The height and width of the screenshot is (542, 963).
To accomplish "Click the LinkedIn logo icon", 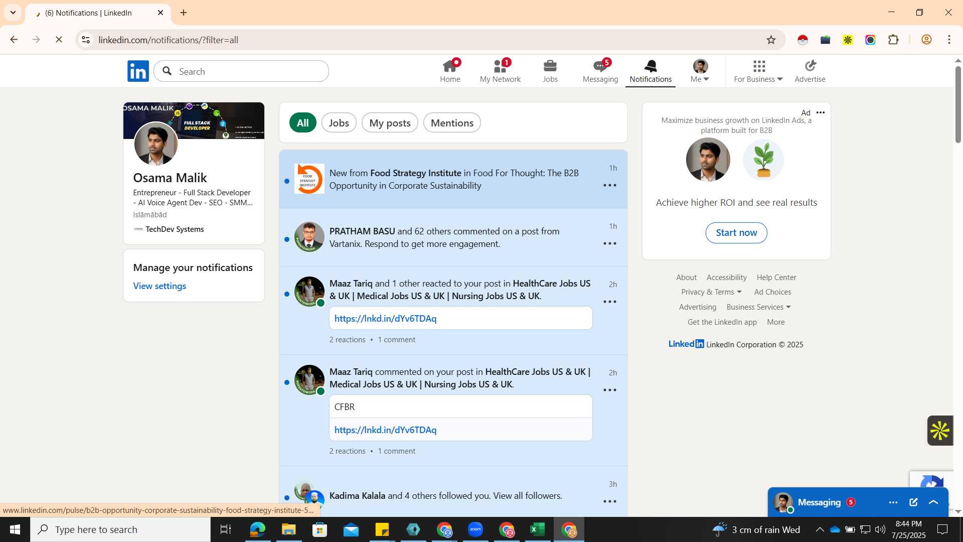I will click(138, 71).
